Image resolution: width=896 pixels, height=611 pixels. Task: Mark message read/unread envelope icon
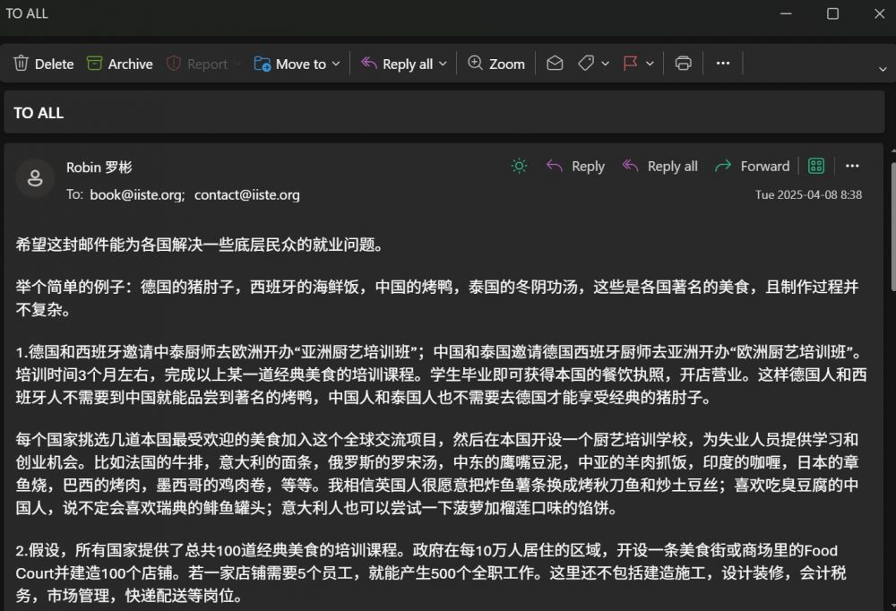pos(555,64)
